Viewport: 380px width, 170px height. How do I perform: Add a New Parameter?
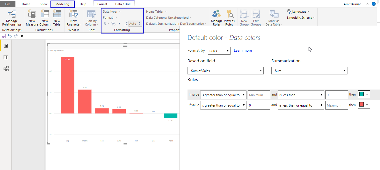74,18
